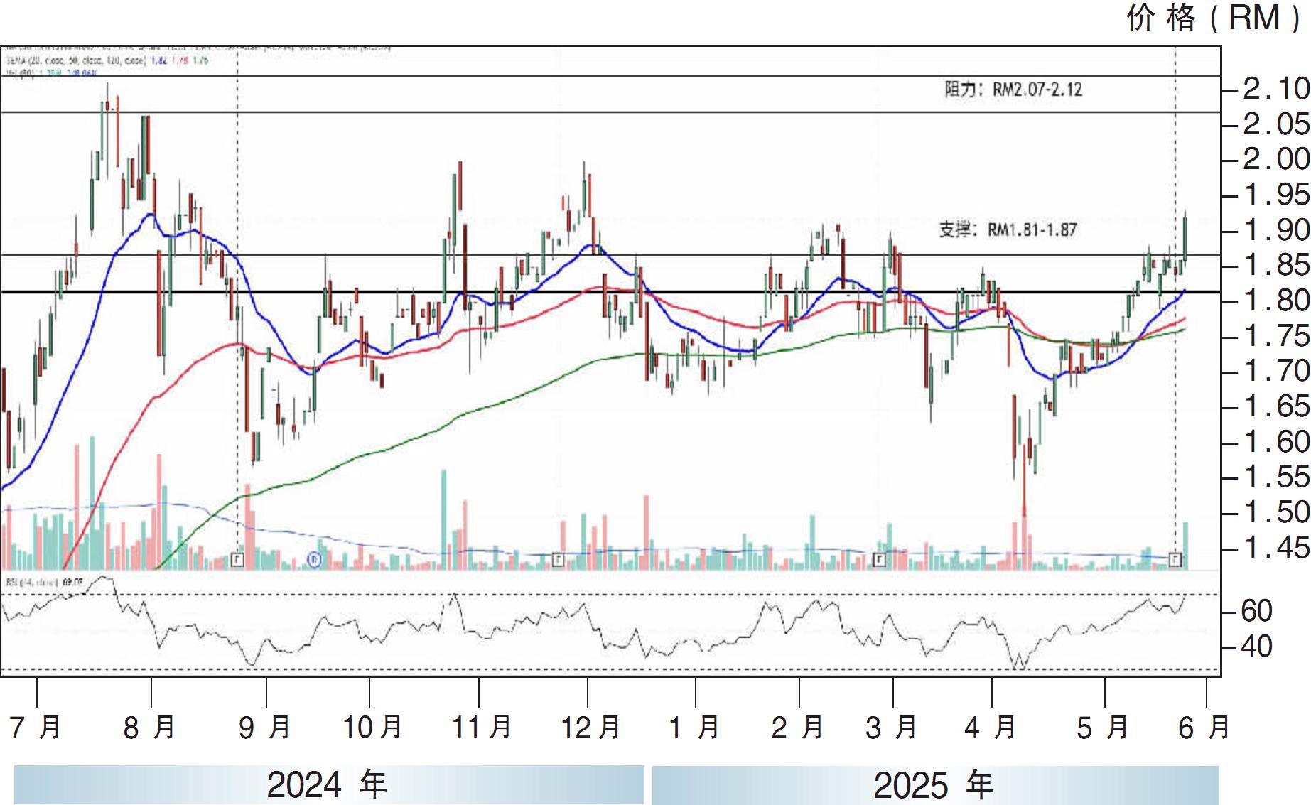Click the 2月 month label
1311x805 pixels.
[797, 728]
